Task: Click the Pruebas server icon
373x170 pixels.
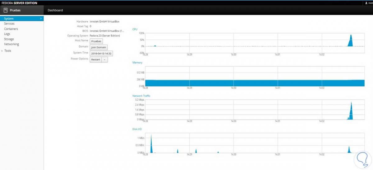Action: (6, 10)
